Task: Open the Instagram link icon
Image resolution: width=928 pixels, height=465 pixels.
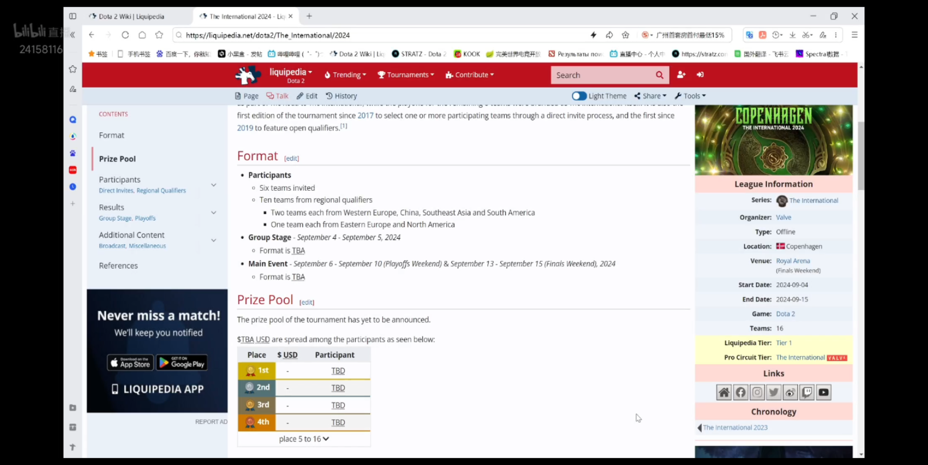Action: coord(757,392)
